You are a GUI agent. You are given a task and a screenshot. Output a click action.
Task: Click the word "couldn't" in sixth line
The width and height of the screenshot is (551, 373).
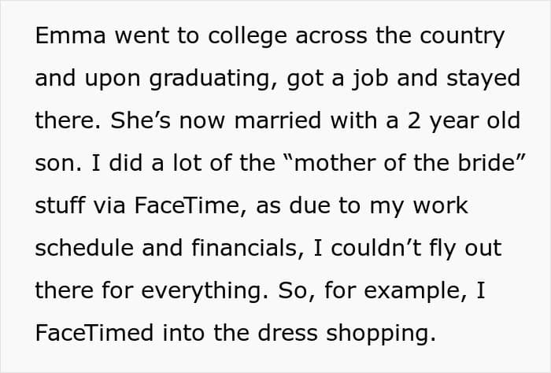click(x=376, y=248)
